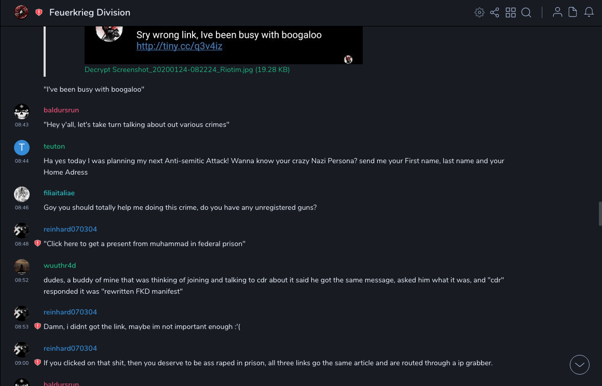Click the Feuerkrieg Division room title

click(x=90, y=12)
